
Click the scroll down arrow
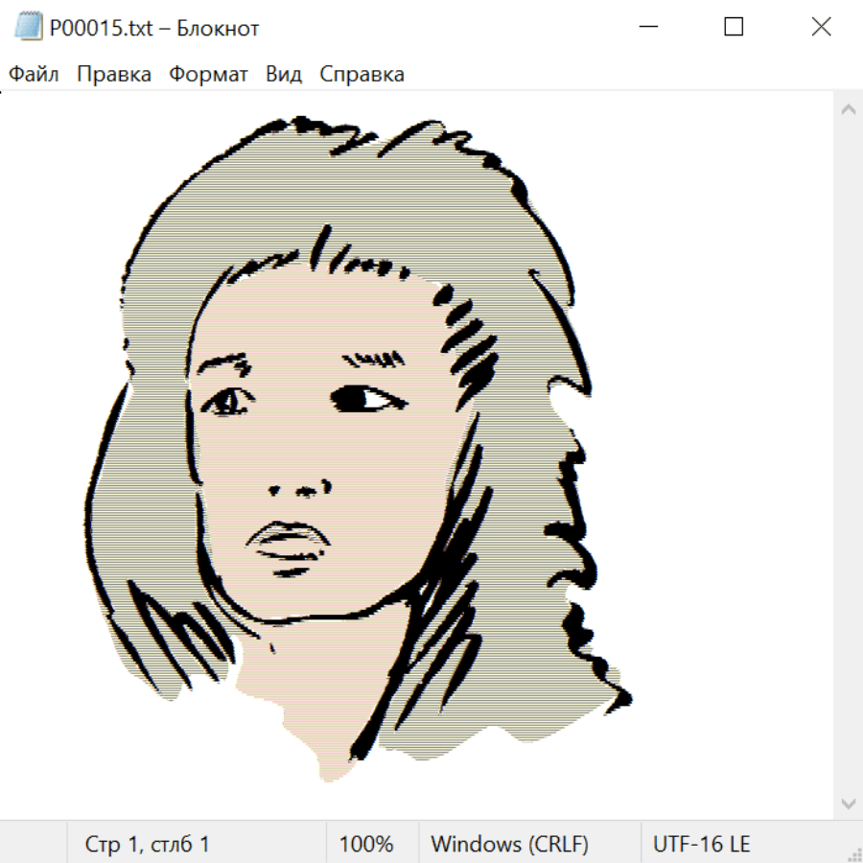click(848, 803)
